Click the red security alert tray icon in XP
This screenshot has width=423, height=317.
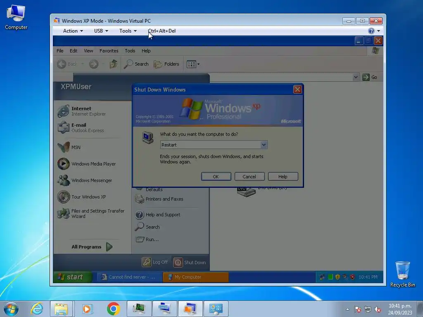pyautogui.click(x=352, y=277)
